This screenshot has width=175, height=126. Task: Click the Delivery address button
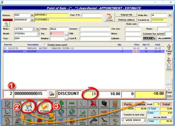[x=126, y=20]
